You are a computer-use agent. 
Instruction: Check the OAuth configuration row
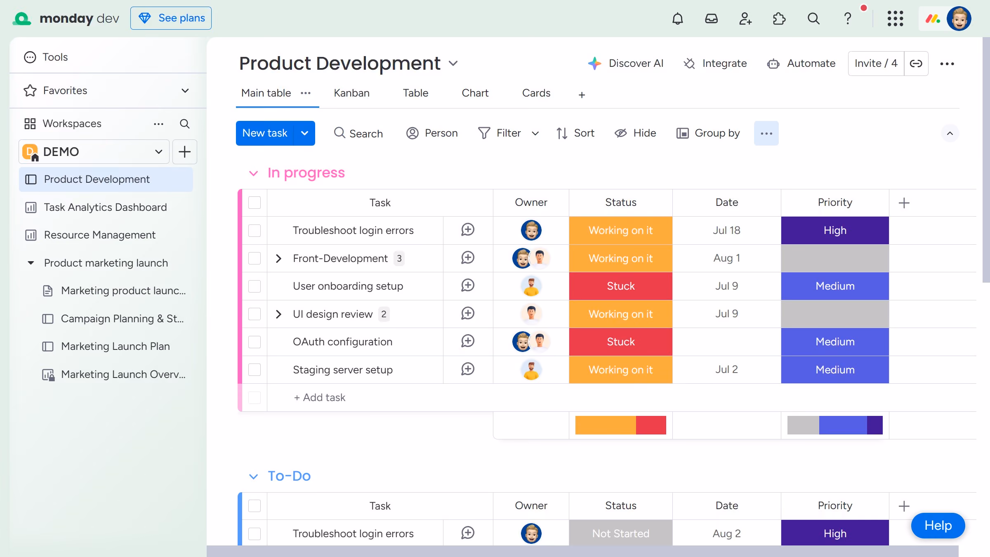coord(255,342)
